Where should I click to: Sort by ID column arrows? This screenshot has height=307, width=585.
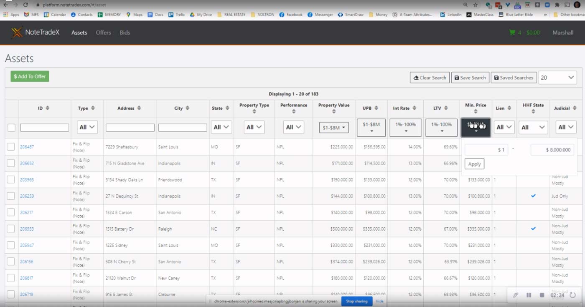[x=48, y=108]
